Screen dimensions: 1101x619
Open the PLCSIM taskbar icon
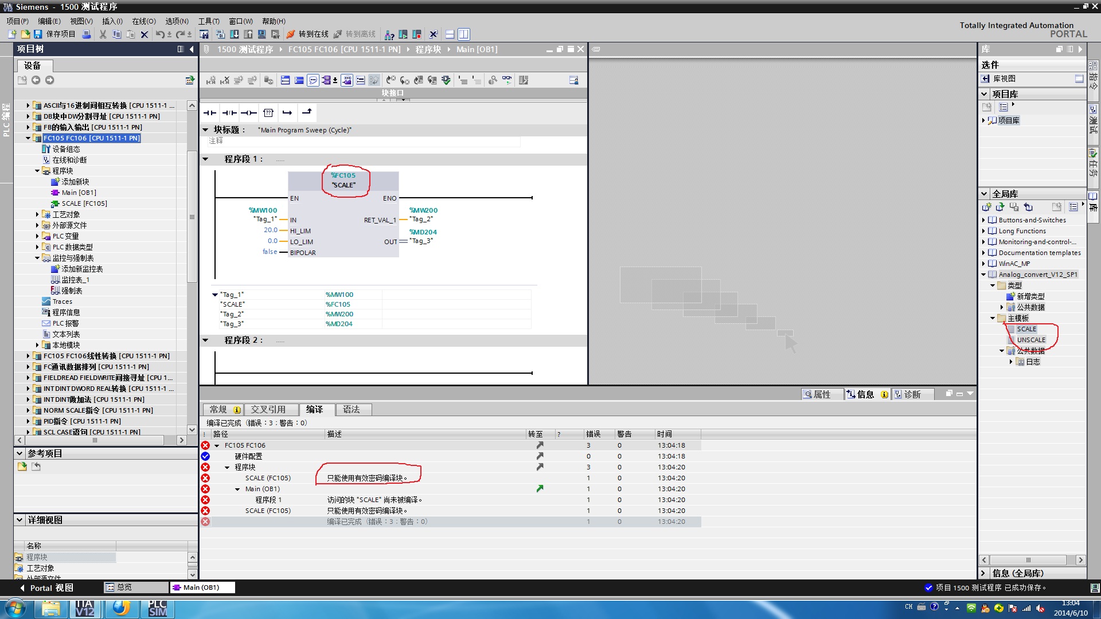157,608
